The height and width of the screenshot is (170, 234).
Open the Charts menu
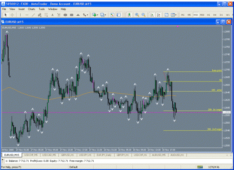tap(31, 9)
